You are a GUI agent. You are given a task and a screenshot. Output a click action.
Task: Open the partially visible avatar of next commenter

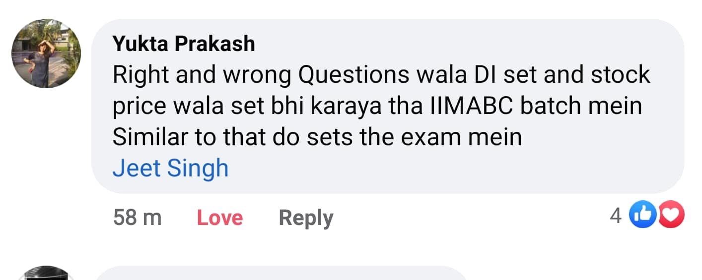pyautogui.click(x=47, y=273)
